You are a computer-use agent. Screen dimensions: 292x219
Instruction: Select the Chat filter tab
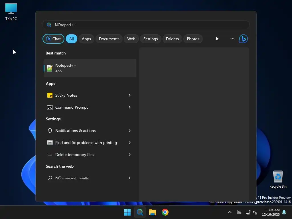pyautogui.click(x=53, y=39)
